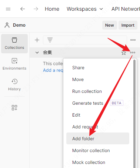
Task: Focus the collections search field
Action: [85, 40]
